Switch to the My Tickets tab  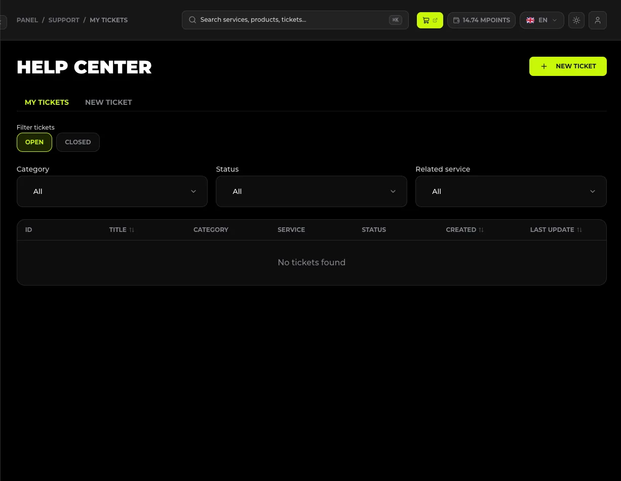coord(47,102)
